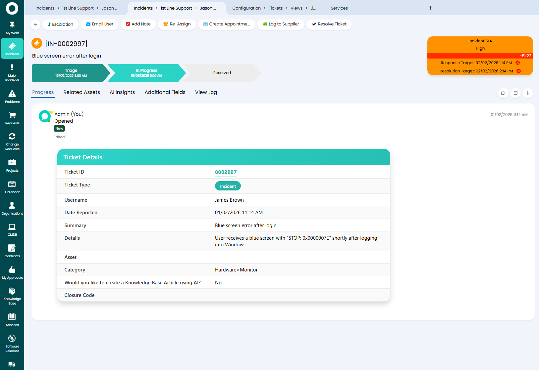This screenshot has height=370, width=539.
Task: Open ticket ID 0002997 link
Action: pos(226,172)
